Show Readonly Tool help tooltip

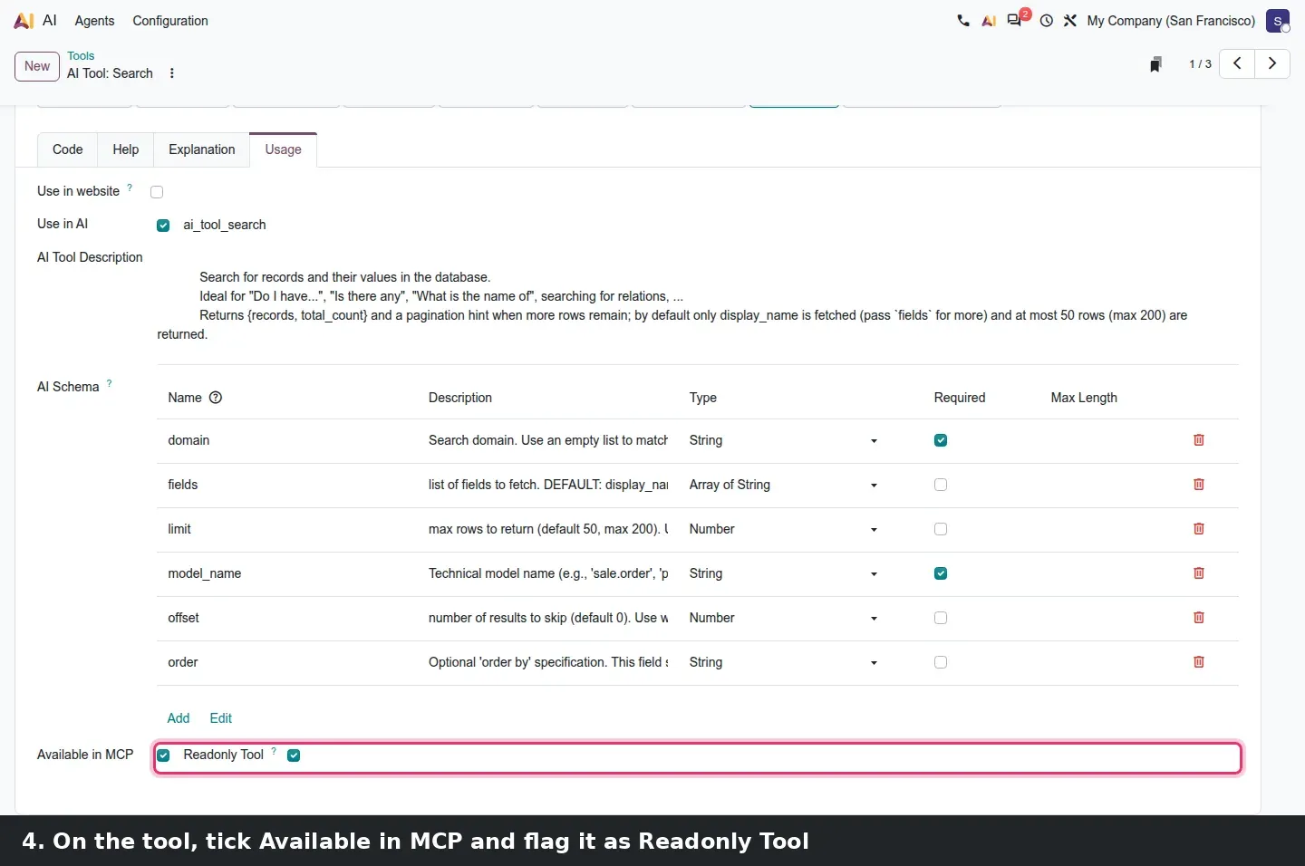pos(274,751)
